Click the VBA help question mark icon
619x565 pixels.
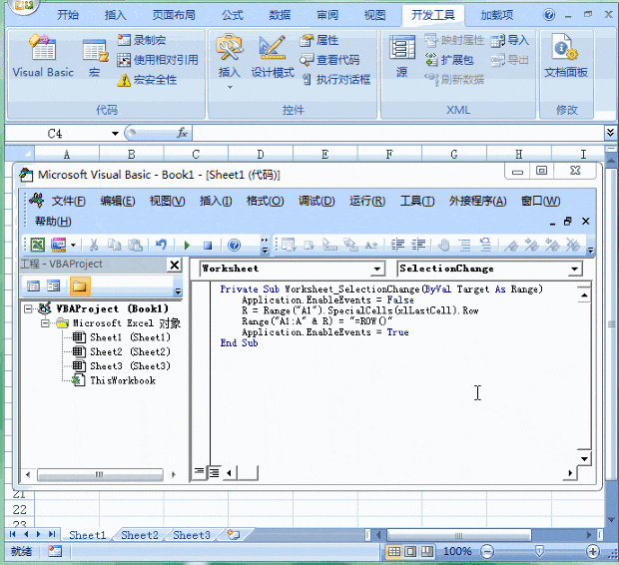pos(234,245)
